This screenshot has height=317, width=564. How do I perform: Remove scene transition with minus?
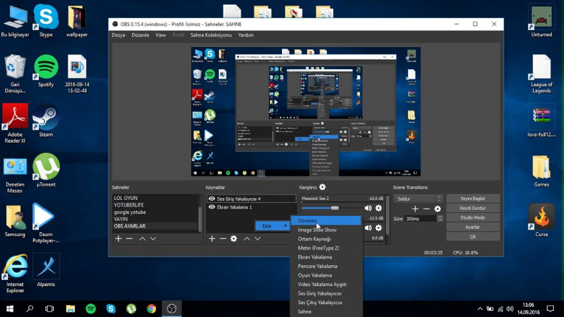(x=426, y=209)
